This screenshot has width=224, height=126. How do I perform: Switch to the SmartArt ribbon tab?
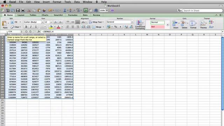click(x=58, y=15)
